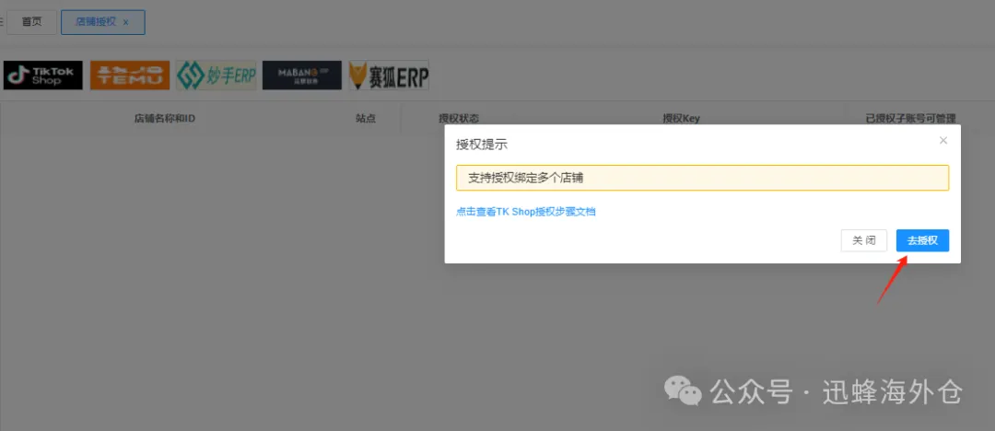Click the 支持授权绑定多个店铺 notice banner

coord(702,178)
